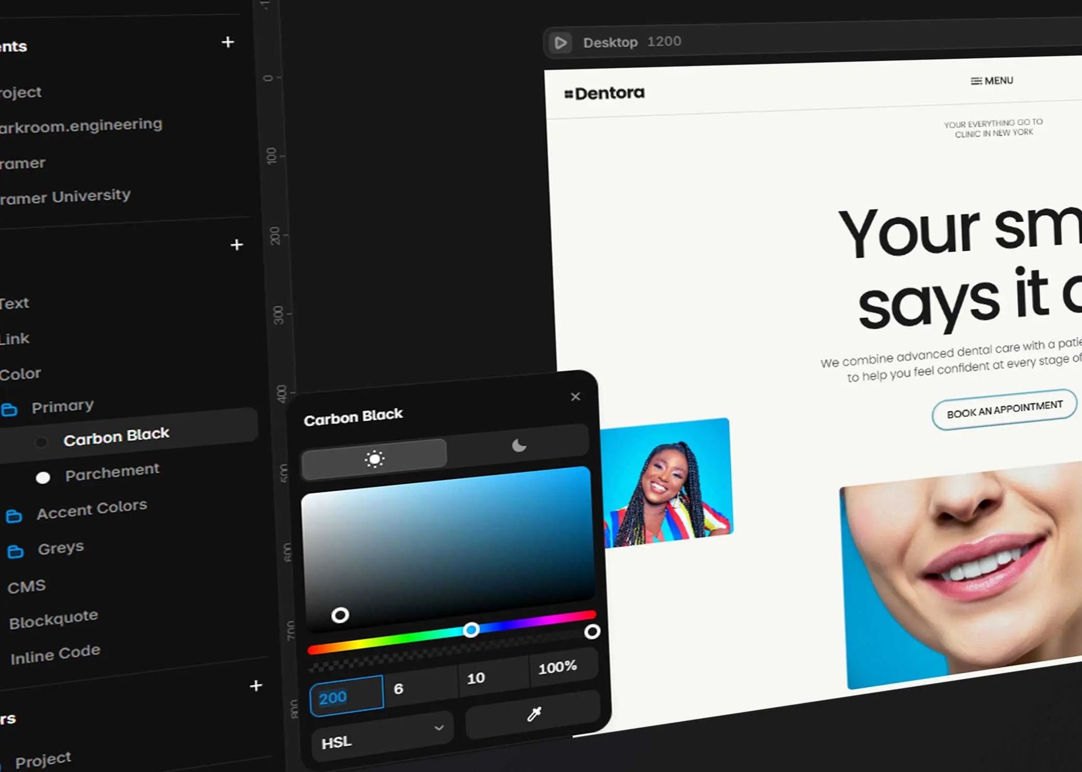Click the Parchement white color swatch
The height and width of the screenshot is (772, 1082).
coord(43,478)
